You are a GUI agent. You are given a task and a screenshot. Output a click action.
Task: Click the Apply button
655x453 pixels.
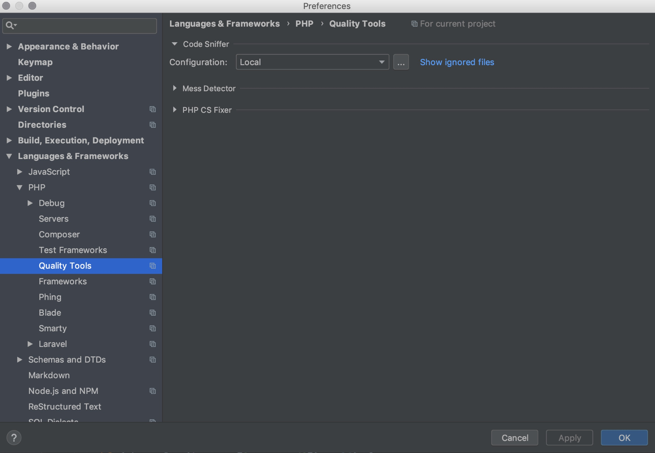coord(569,438)
